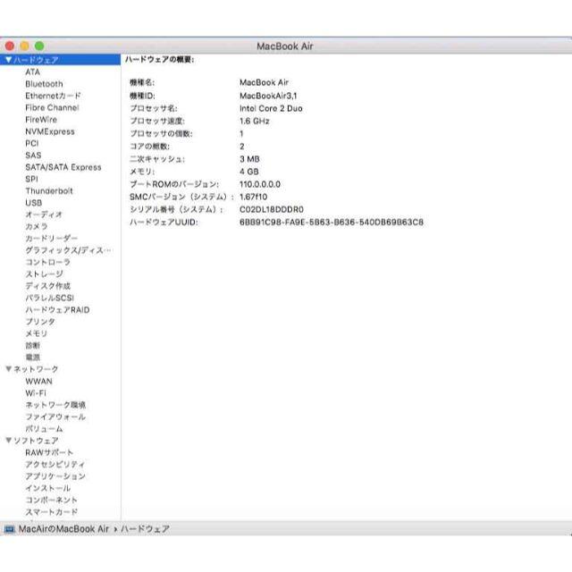Screen dimensions: 572x572
Task: Collapse the ハードウェア disclosure triangle
Action: (9, 60)
